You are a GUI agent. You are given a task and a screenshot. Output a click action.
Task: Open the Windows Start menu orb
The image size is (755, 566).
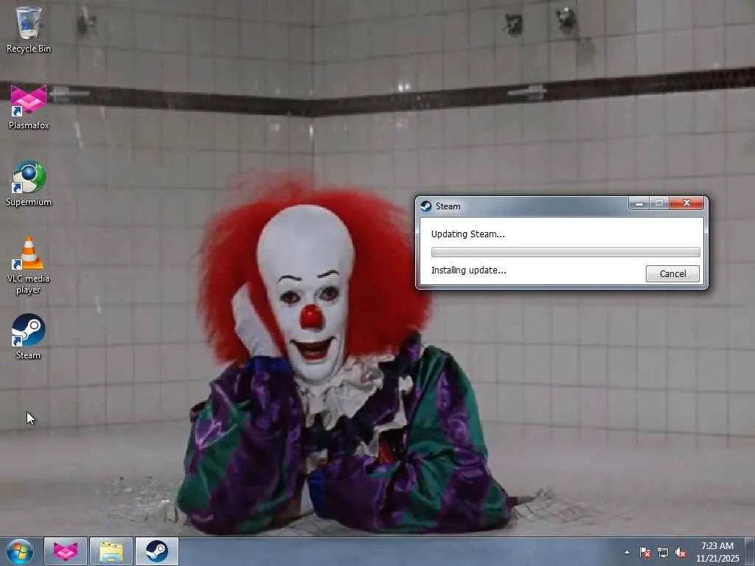point(20,551)
